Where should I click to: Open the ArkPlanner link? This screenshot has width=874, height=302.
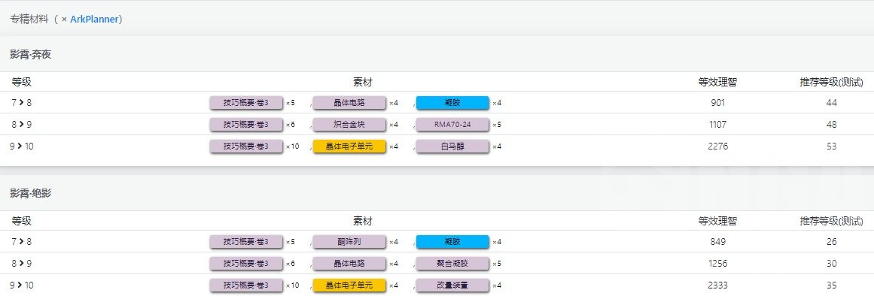tap(94, 19)
